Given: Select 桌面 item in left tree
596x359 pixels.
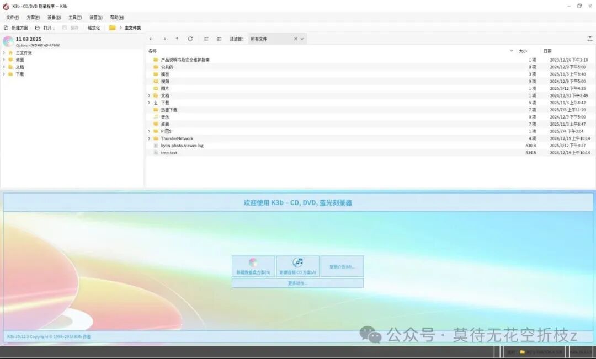Looking at the screenshot, I should pyautogui.click(x=19, y=60).
